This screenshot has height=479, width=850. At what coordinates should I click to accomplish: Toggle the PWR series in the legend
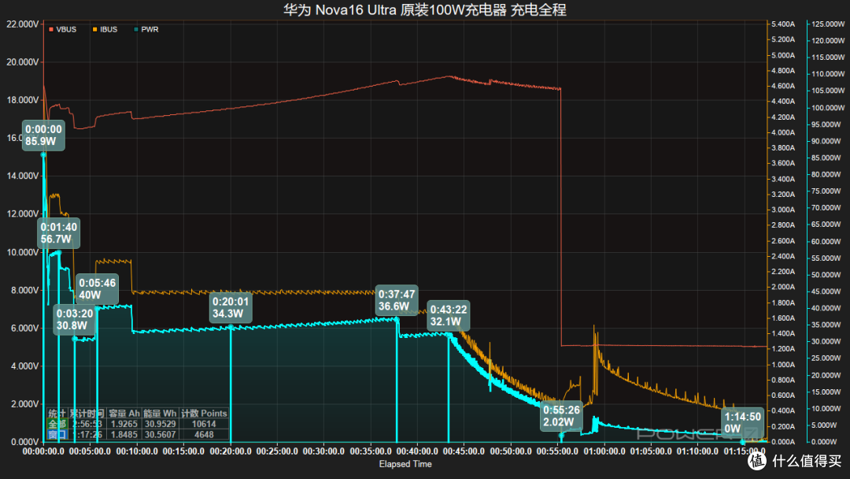(146, 29)
